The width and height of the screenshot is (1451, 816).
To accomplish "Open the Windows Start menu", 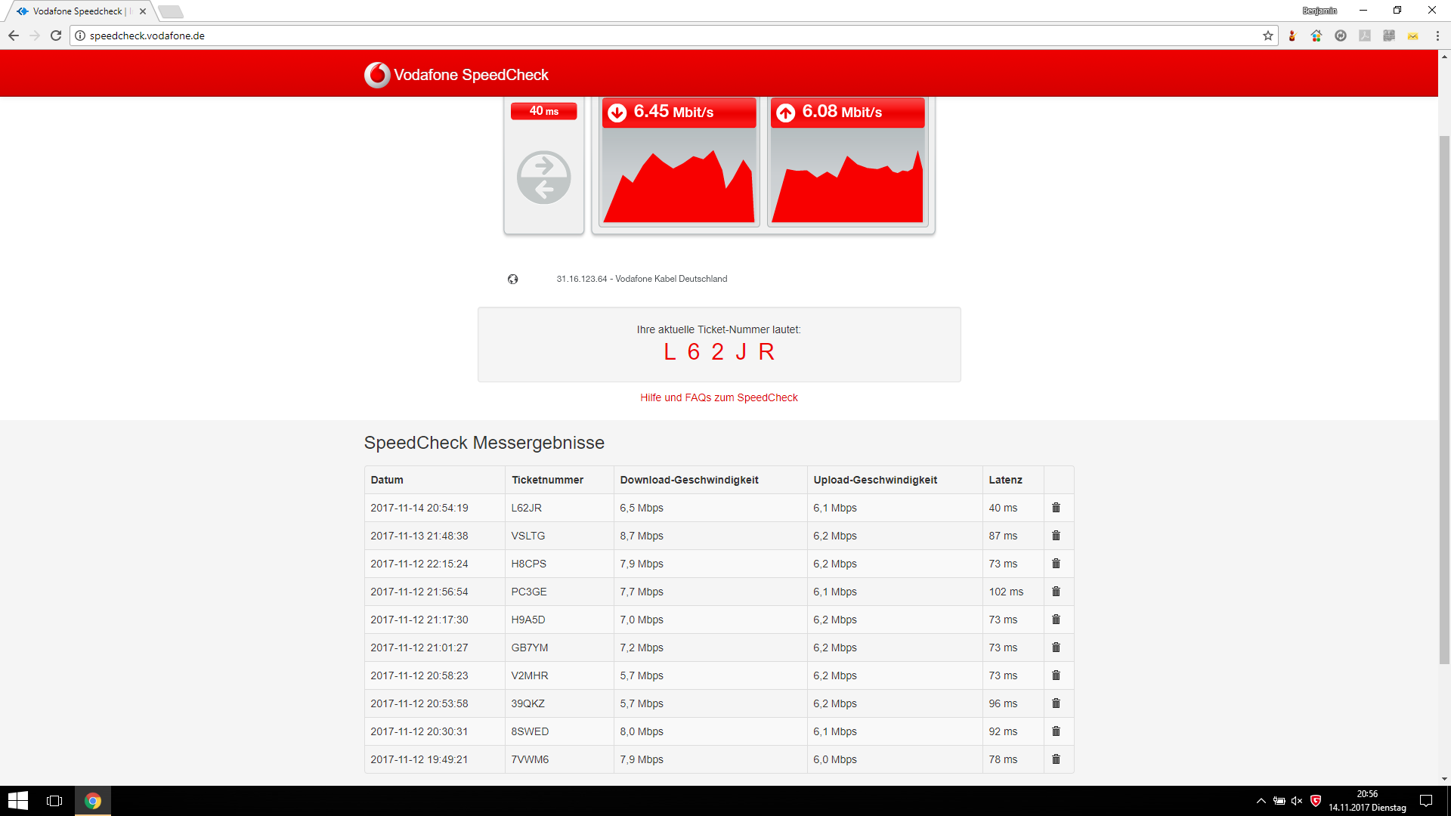I will (17, 800).
